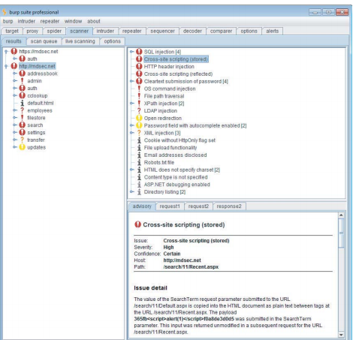Viewport: 353px width, 340px height.
Task: Expand the addressbook folder node
Action: pos(15,74)
